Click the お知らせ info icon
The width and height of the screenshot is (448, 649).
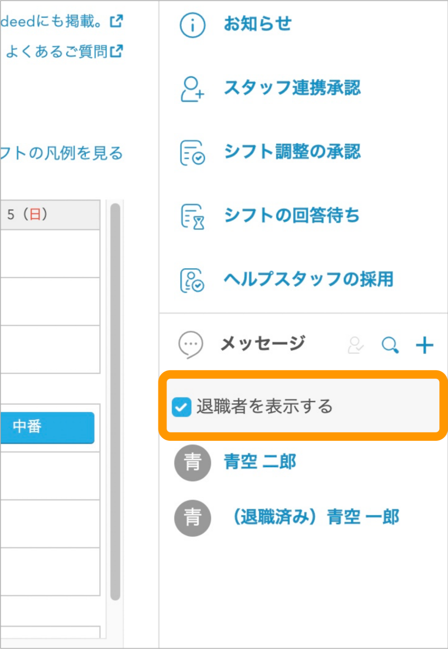click(192, 25)
